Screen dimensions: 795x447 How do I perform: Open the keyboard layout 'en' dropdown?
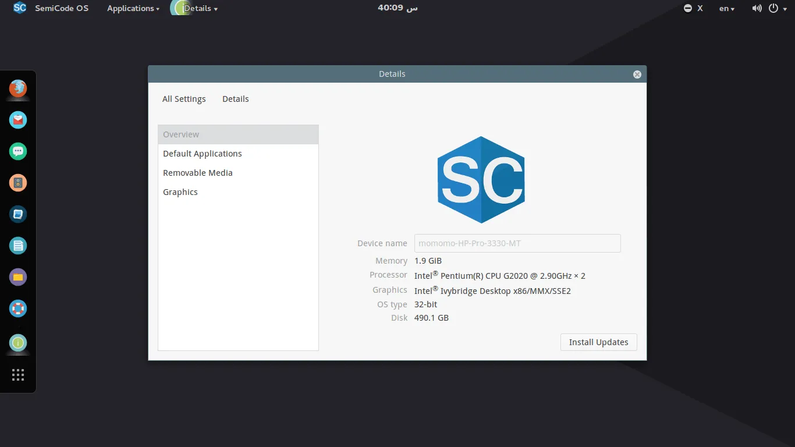726,8
